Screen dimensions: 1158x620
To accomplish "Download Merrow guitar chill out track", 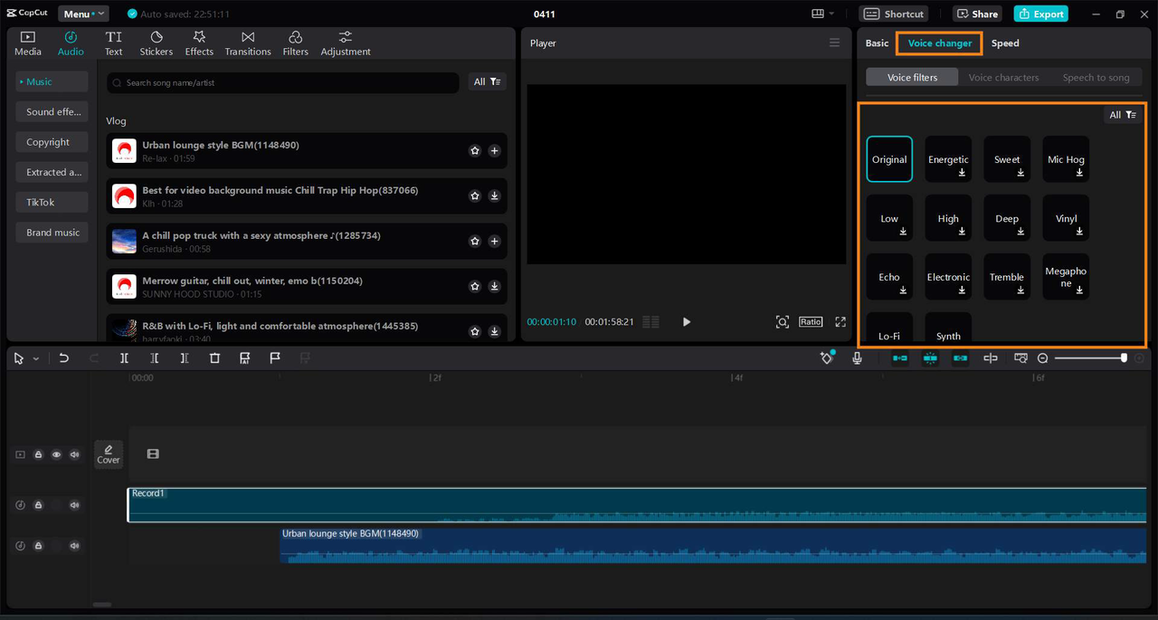I will [x=494, y=286].
